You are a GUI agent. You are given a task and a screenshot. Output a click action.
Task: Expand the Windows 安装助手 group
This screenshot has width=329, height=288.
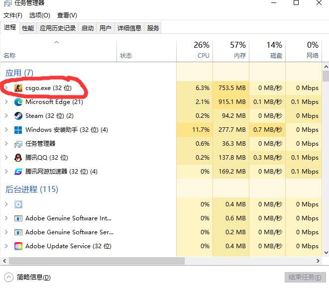click(6, 130)
